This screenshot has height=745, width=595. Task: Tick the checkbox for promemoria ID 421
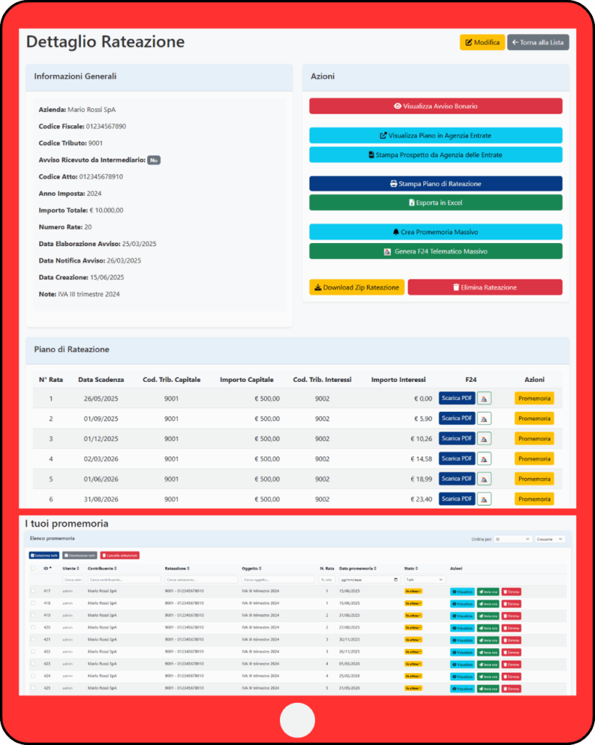pos(33,640)
